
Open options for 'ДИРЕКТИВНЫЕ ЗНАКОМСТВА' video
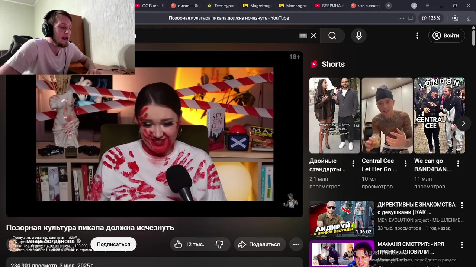pos(462,205)
